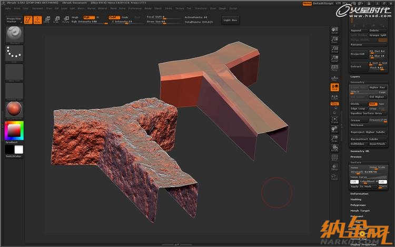Click the Move transform icon
Viewport: 395px width, 247px height.
point(47,20)
